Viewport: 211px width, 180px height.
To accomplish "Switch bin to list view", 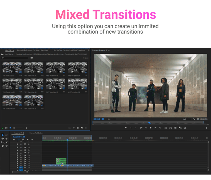I will click(x=6, y=128).
